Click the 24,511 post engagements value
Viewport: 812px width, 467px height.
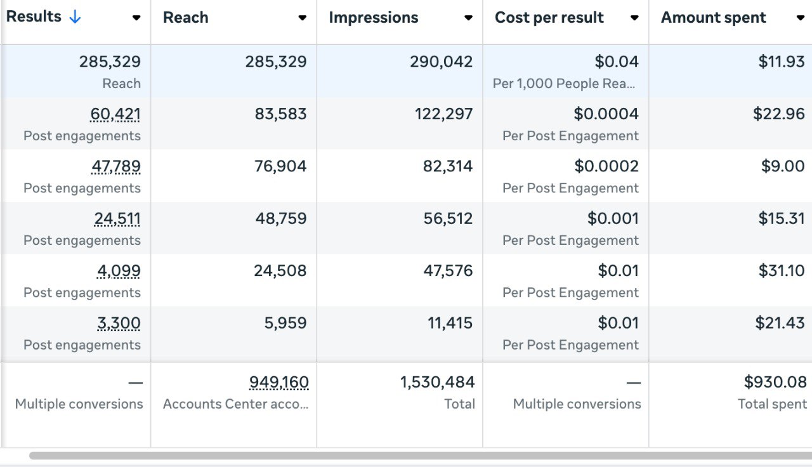pyautogui.click(x=117, y=219)
